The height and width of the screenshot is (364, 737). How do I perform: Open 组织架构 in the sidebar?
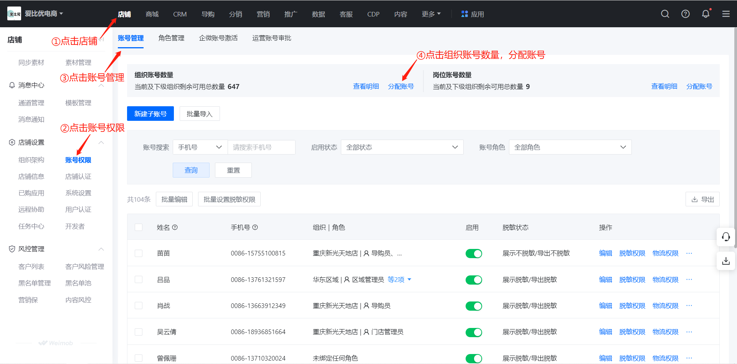pyautogui.click(x=31, y=160)
